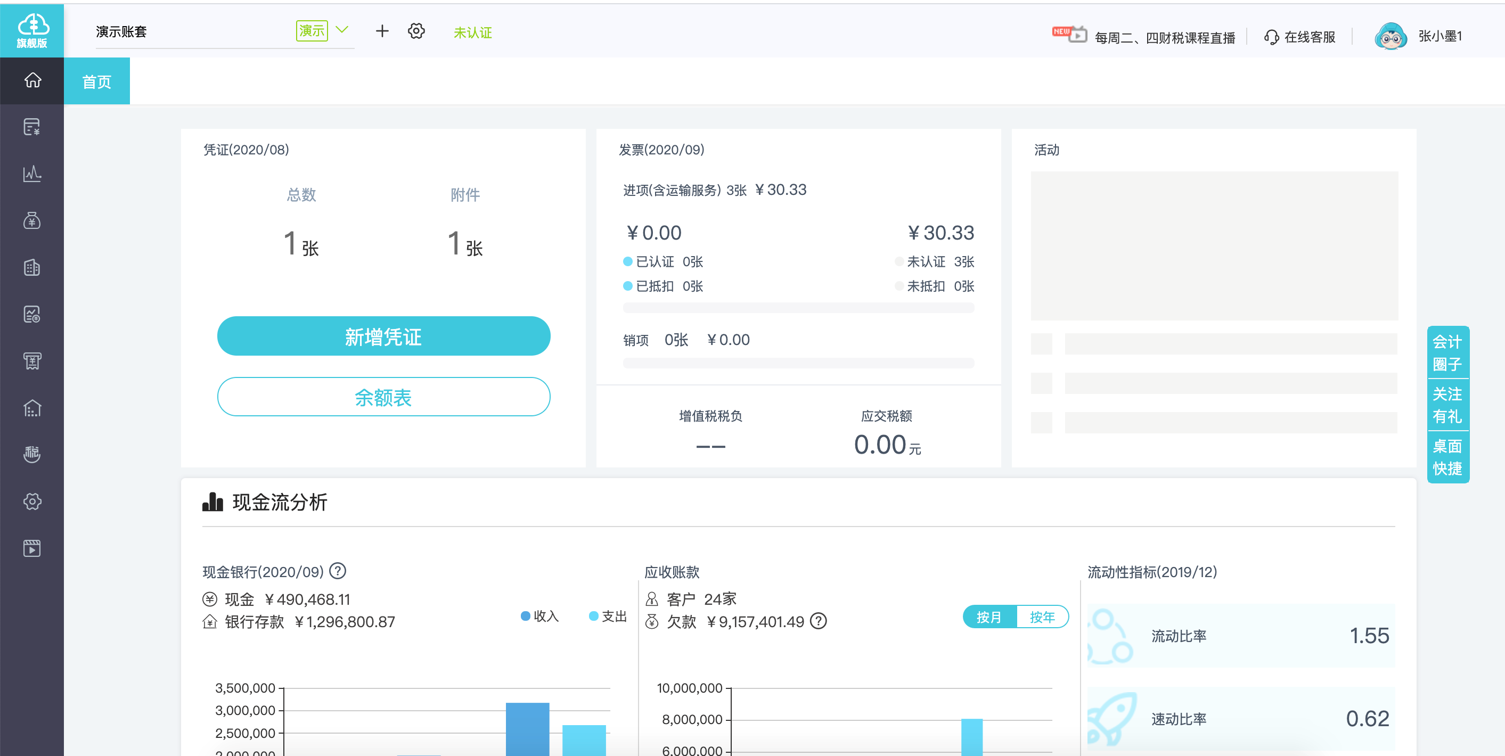Switch receivables chart to 按年
The height and width of the screenshot is (756, 1505).
1042,617
